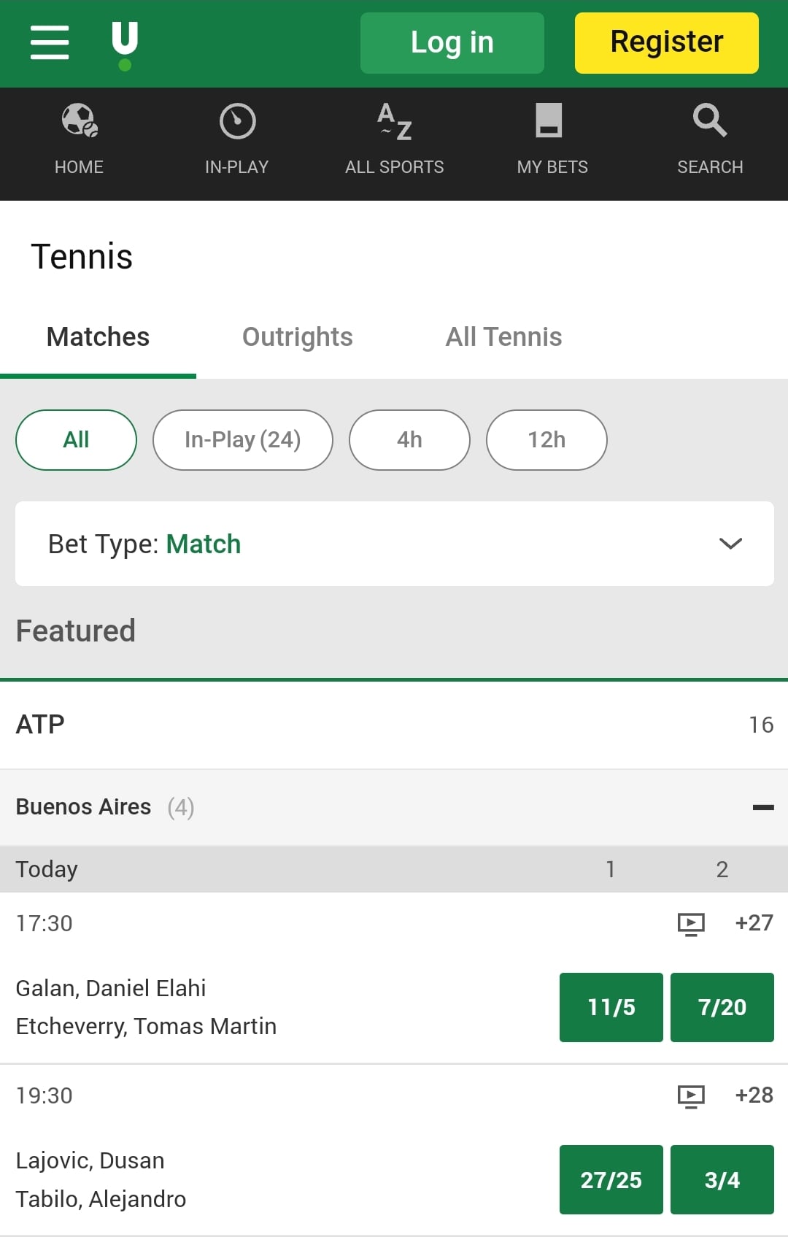This screenshot has height=1237, width=788.
Task: Click the Log in button
Action: (452, 42)
